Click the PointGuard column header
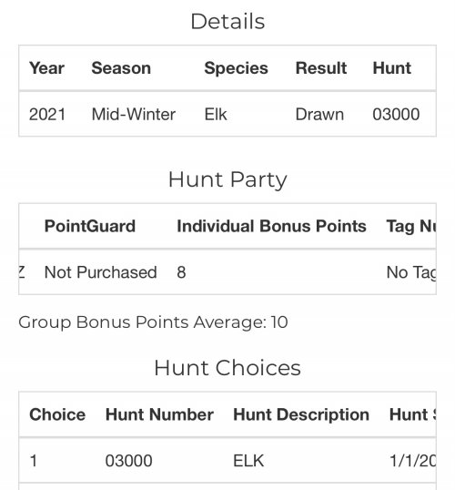This screenshot has width=455, height=490. pyautogui.click(x=90, y=226)
